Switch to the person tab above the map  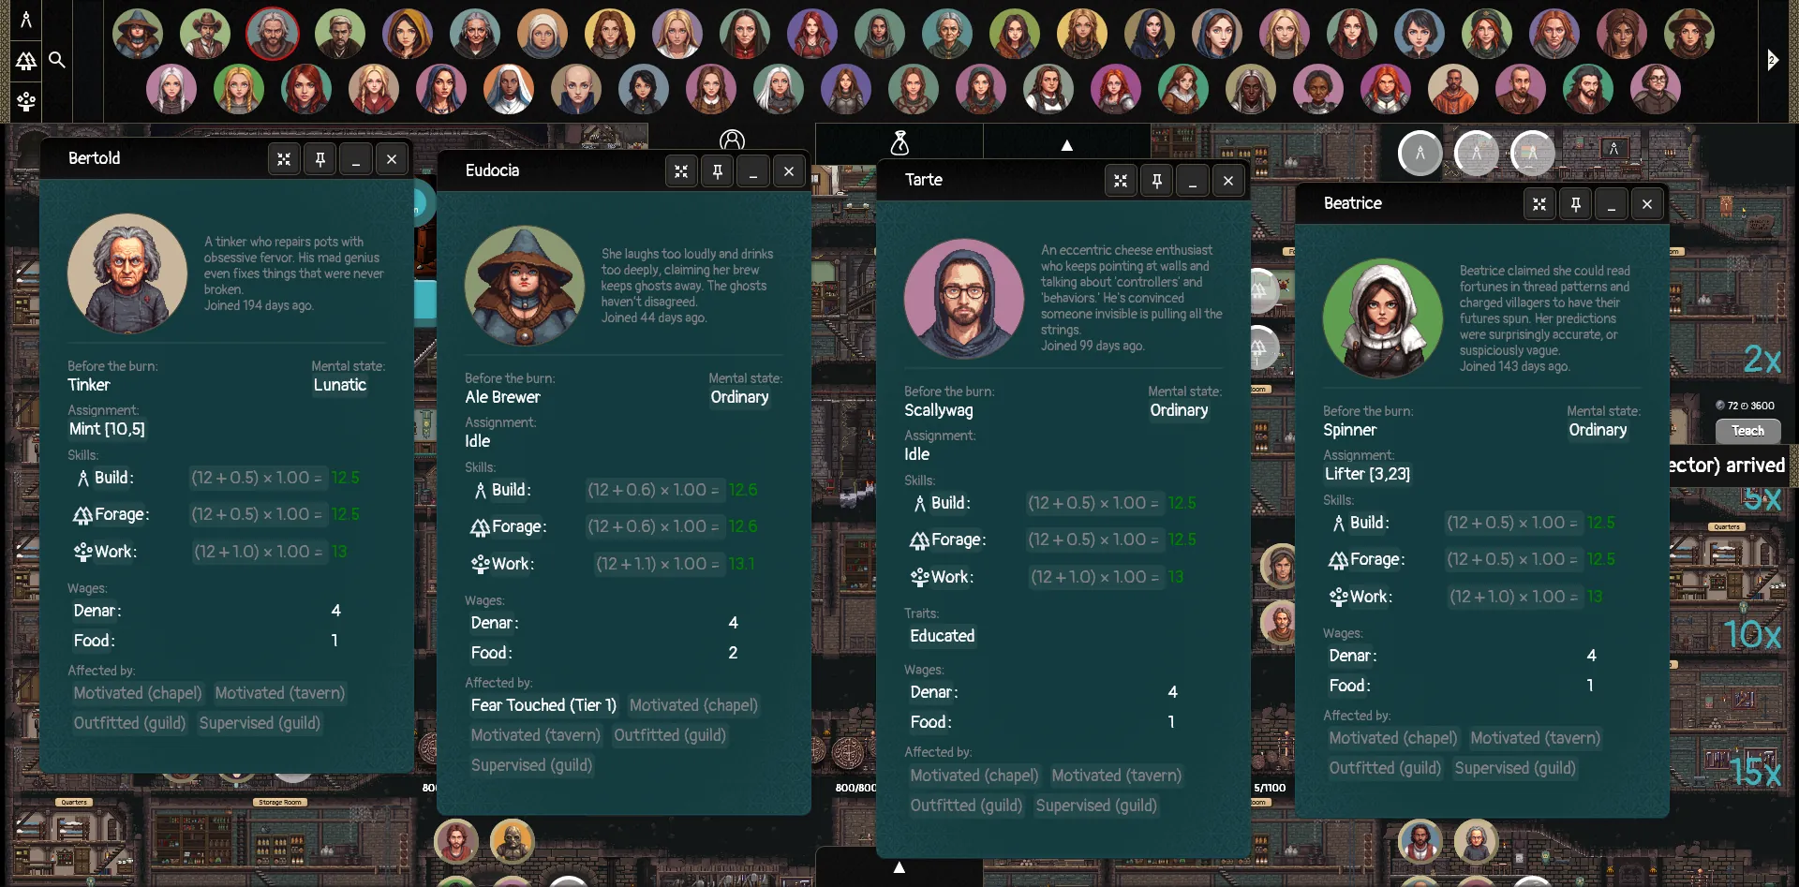click(x=732, y=140)
